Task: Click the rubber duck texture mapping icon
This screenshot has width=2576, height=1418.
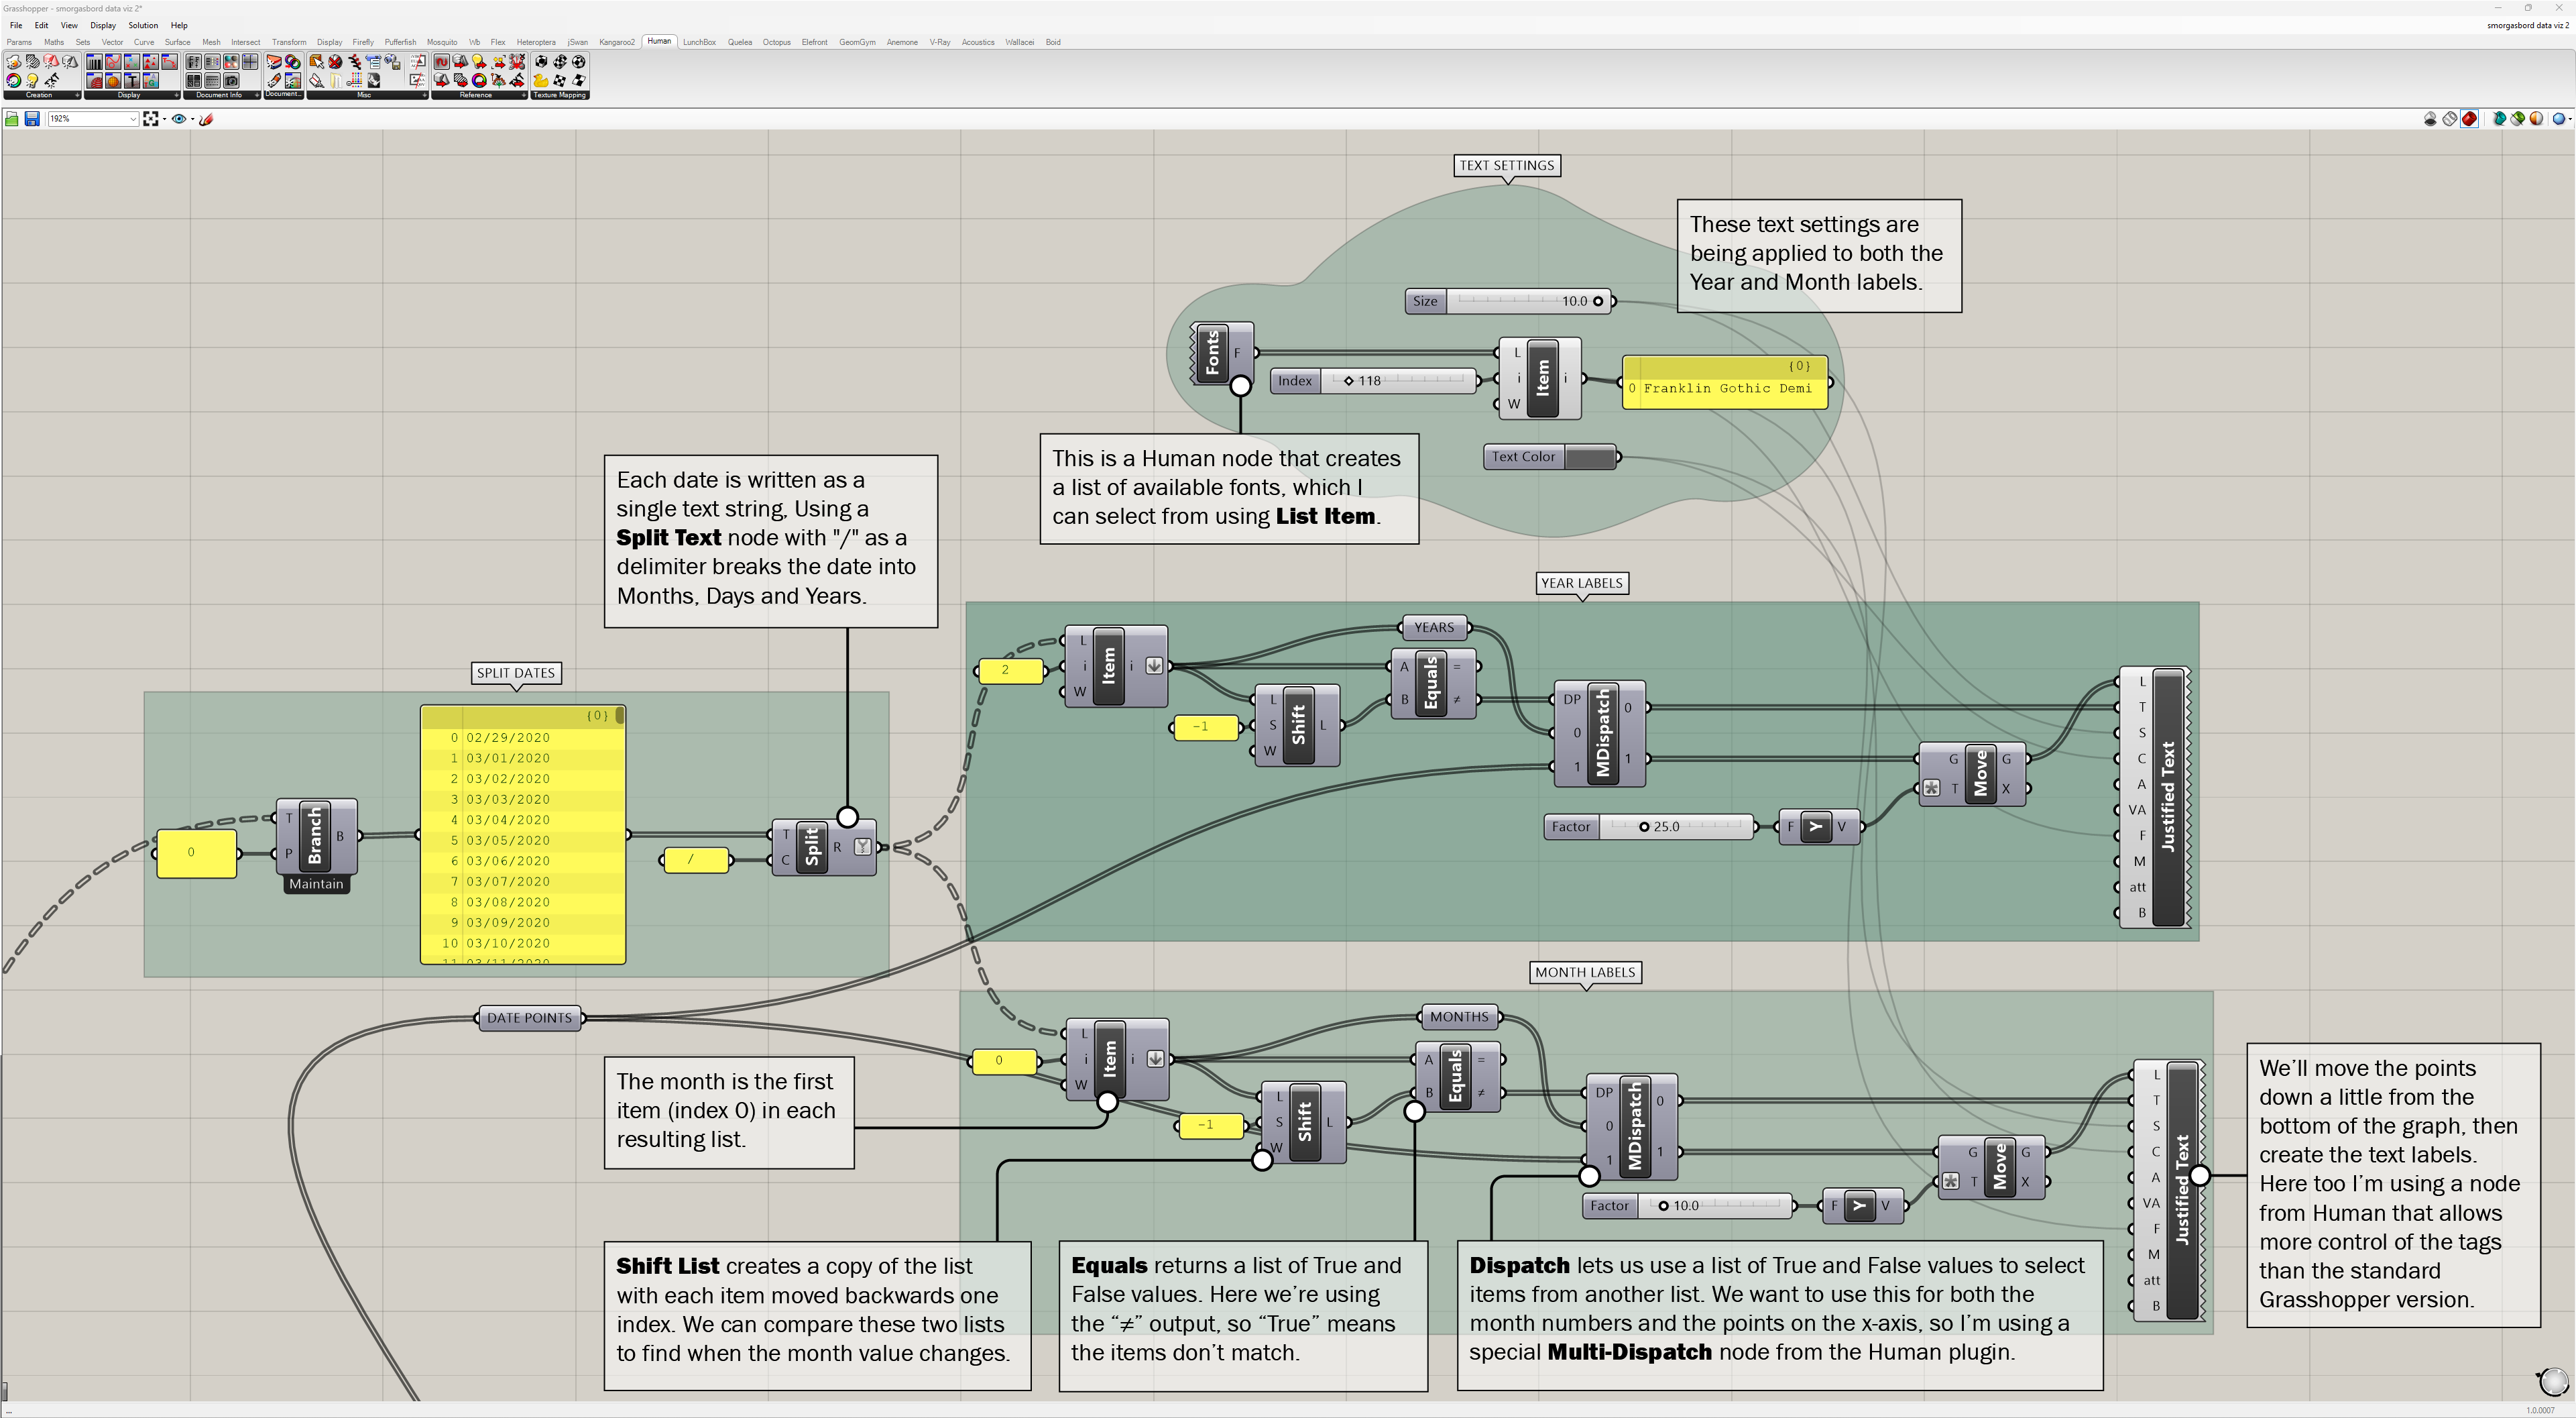Action: pos(541,80)
